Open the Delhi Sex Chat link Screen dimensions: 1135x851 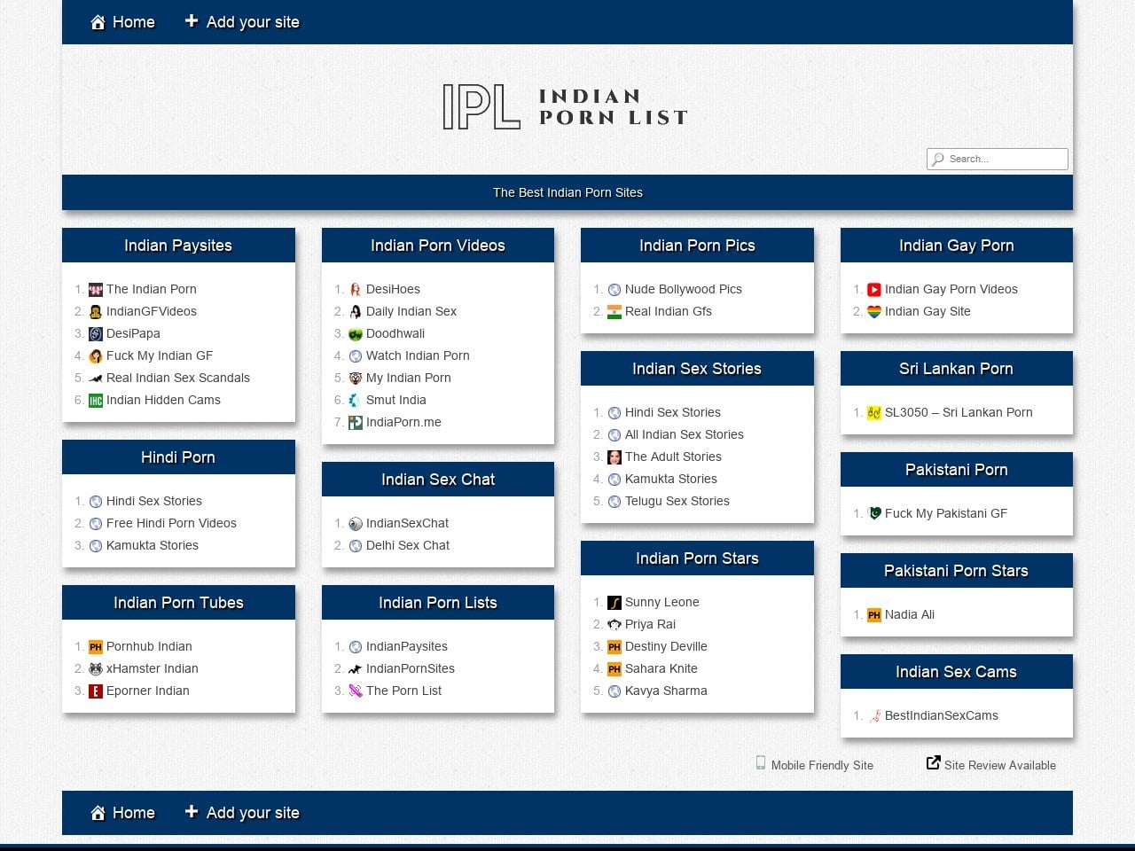[408, 546]
